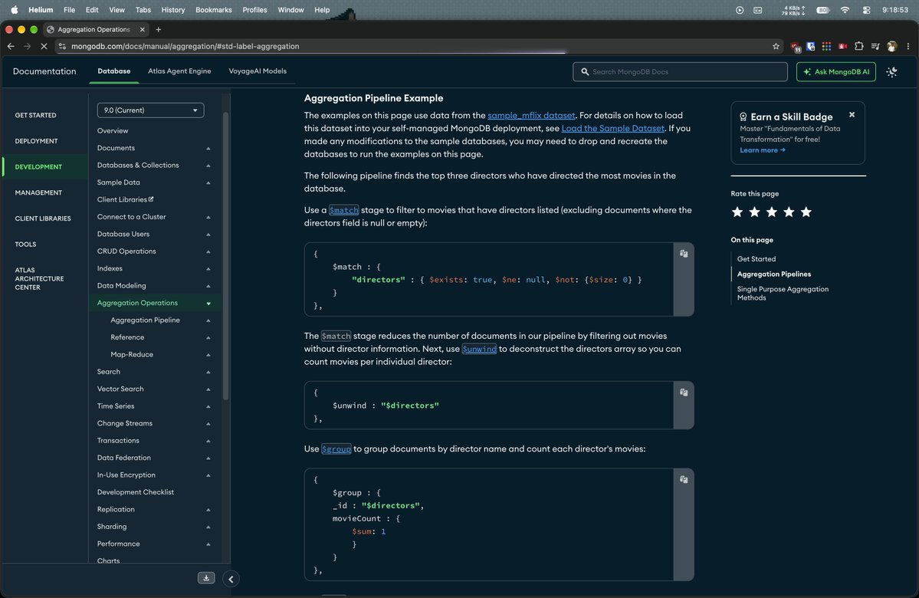Bookmark this page with the star icon
Viewport: 919px width, 598px height.
(x=776, y=46)
